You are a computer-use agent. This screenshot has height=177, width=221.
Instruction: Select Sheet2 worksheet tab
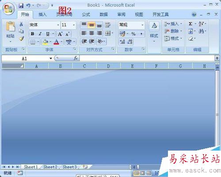[50, 167]
